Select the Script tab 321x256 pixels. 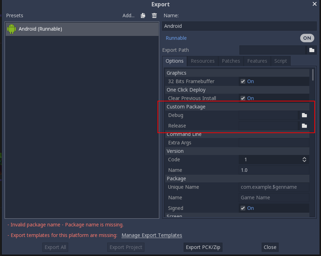280,61
